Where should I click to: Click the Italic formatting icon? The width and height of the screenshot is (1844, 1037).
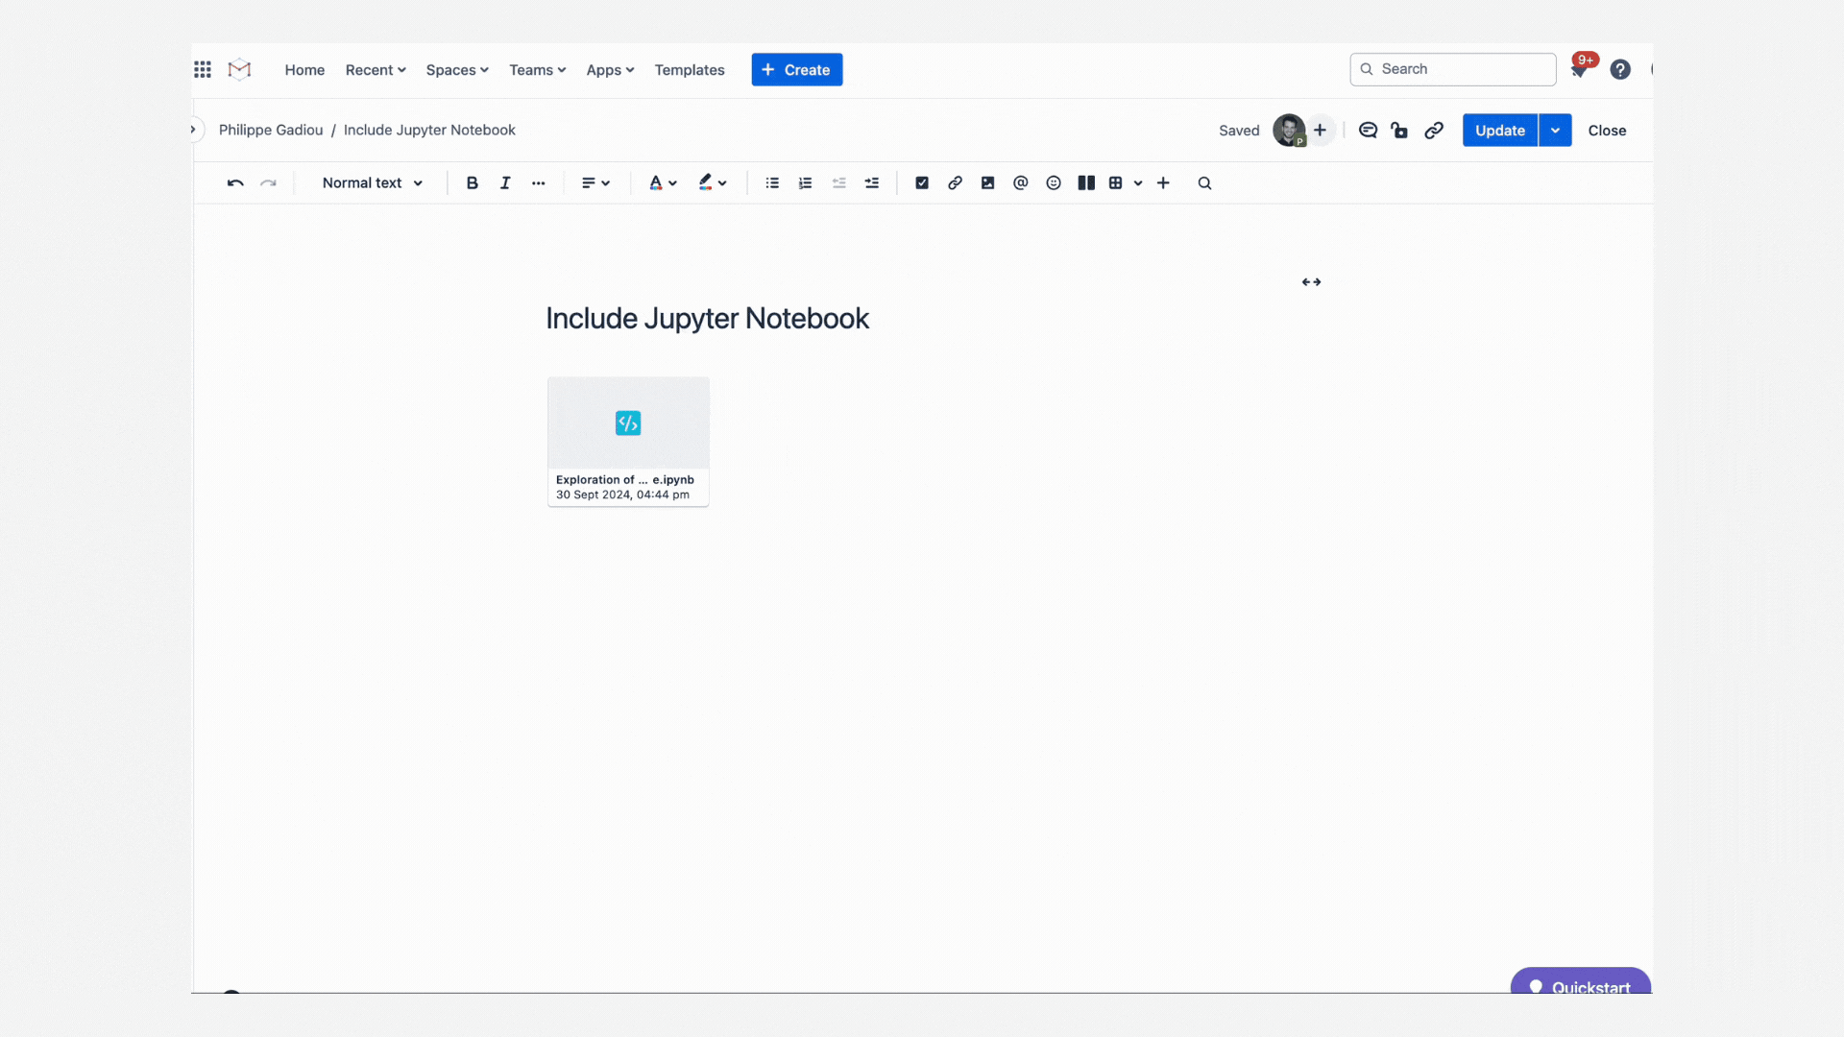tap(503, 182)
